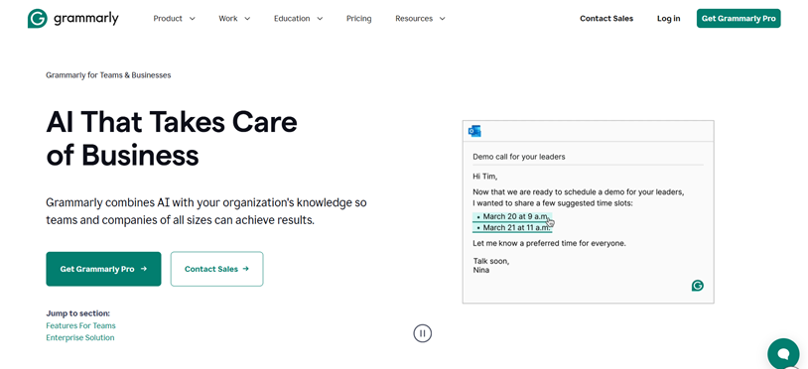Click the Let me know a preferred time line

549,243
